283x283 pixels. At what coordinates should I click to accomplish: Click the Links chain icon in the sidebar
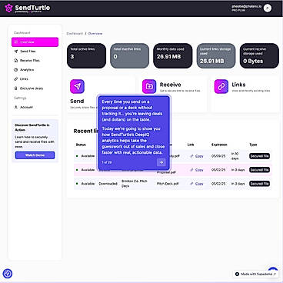click(x=16, y=79)
